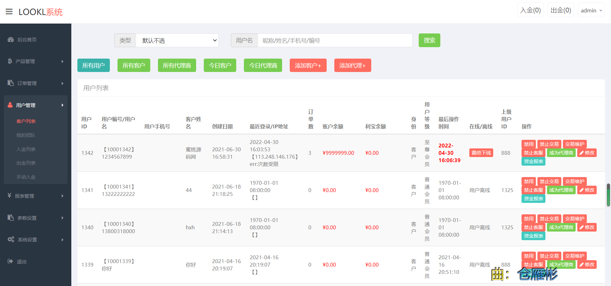
Task: Click the 退出 logout icon
Action: (x=10, y=261)
